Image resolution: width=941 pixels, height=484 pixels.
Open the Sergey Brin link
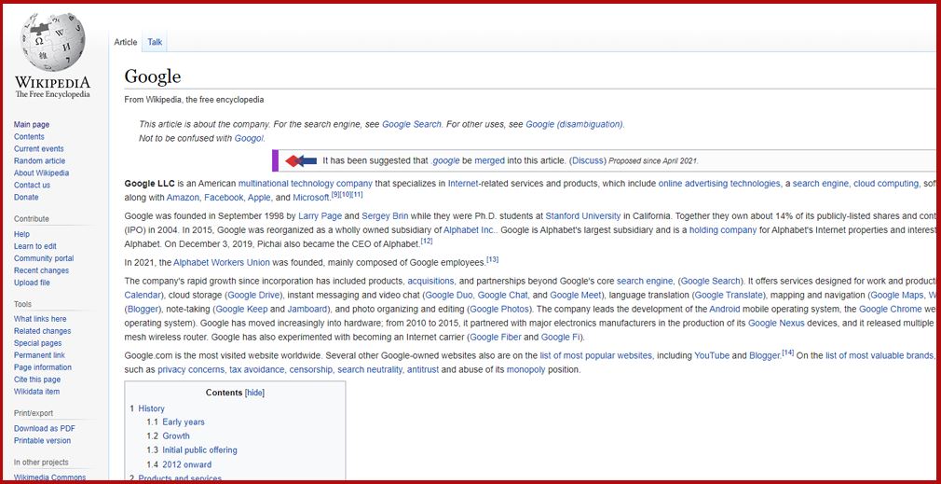pos(384,215)
